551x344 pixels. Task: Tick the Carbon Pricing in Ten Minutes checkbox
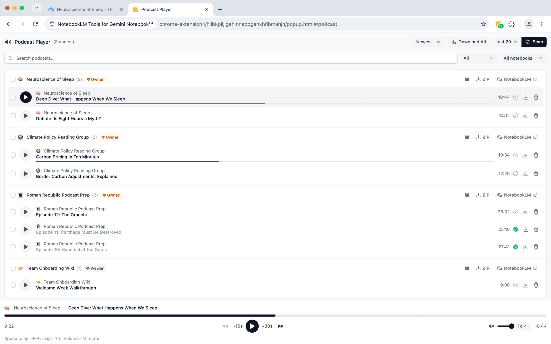(13, 155)
